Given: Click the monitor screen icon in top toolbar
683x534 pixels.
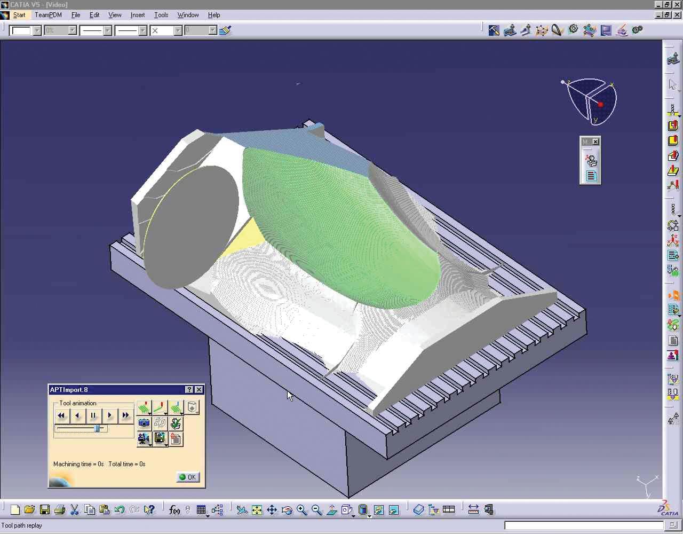Looking at the screenshot, I should (x=606, y=30).
